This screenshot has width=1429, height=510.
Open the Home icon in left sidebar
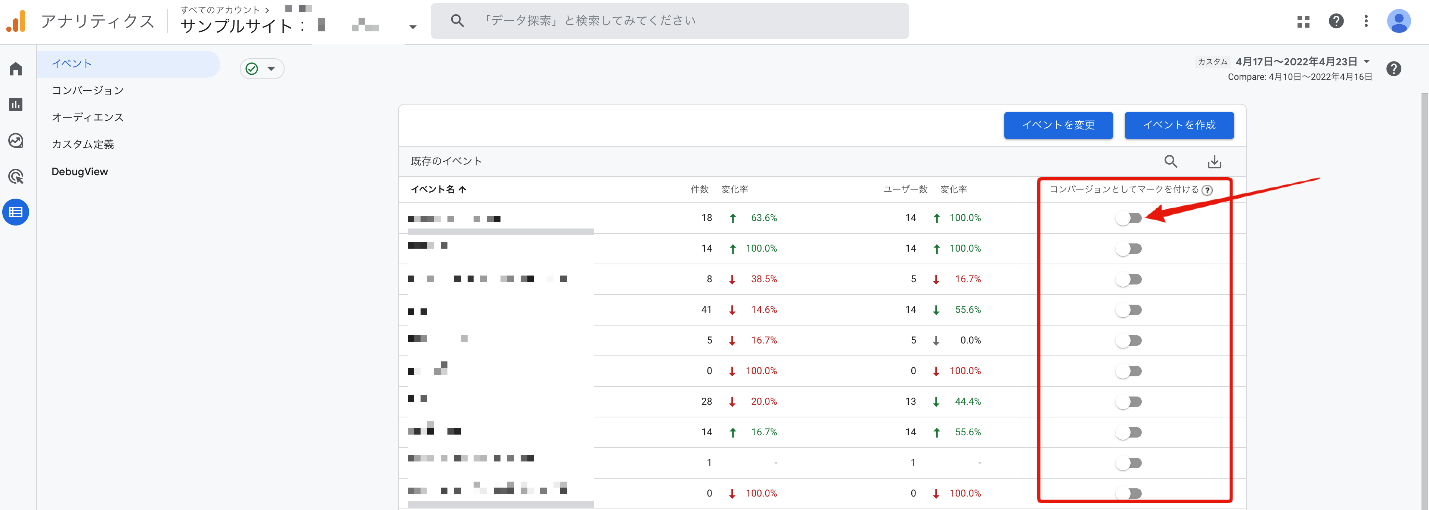(16, 69)
